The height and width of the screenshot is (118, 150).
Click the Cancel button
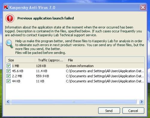(x=133, y=111)
